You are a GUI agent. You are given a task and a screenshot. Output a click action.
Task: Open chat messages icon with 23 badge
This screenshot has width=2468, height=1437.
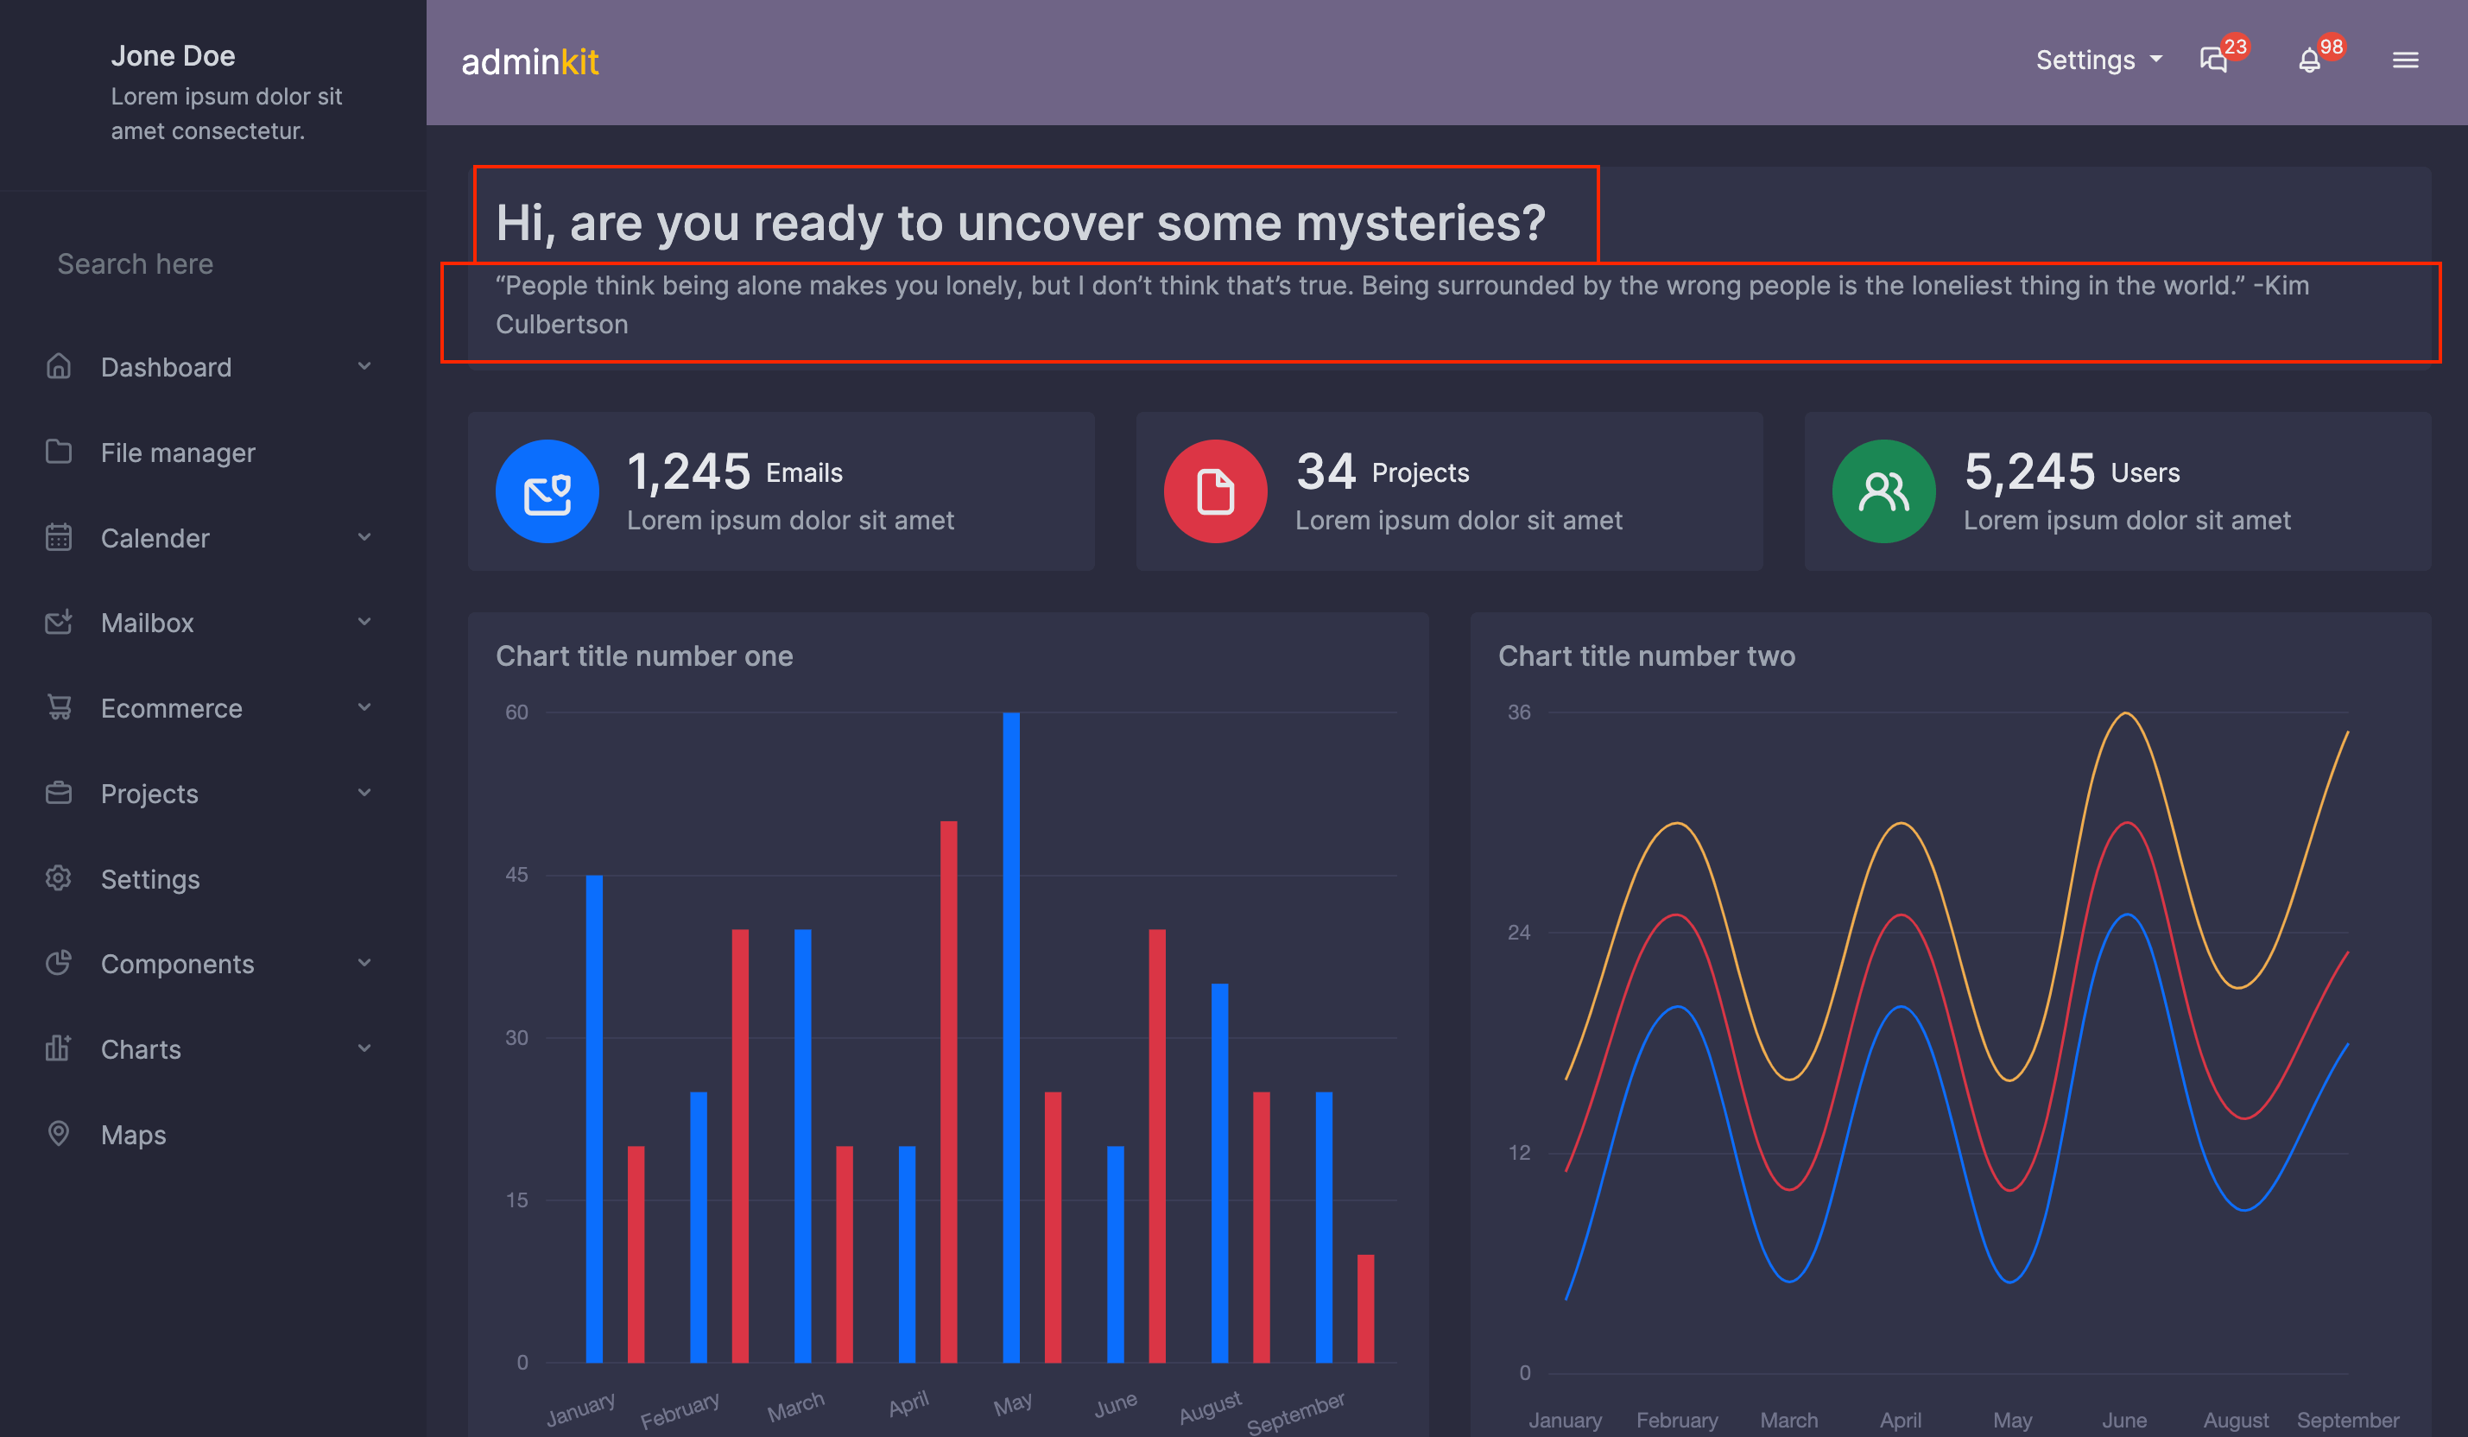point(2213,60)
